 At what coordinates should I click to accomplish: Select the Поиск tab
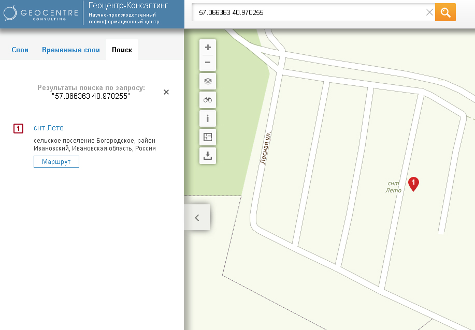point(122,50)
